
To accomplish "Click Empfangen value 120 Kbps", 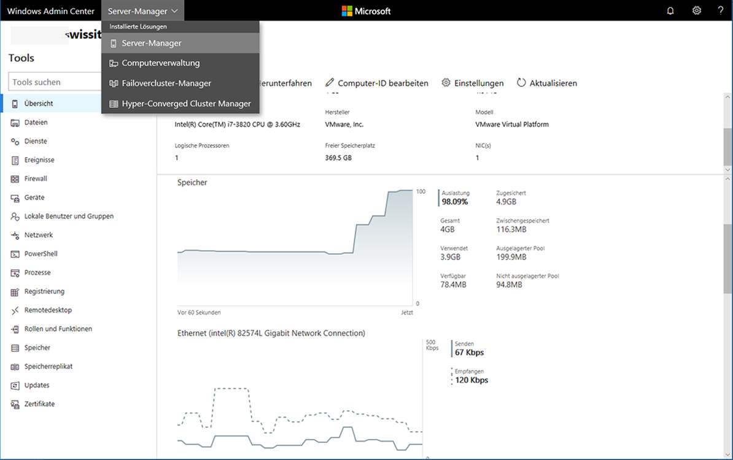I will (471, 380).
